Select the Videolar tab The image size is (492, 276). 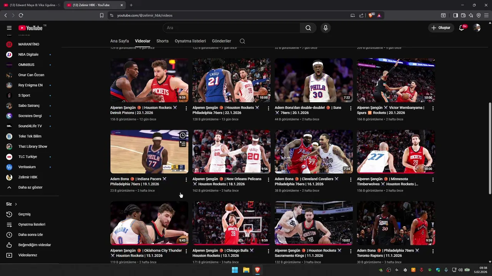pyautogui.click(x=143, y=41)
